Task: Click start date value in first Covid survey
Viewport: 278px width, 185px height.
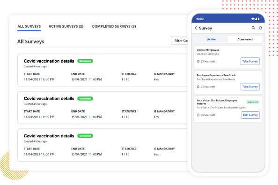Action: [39, 79]
